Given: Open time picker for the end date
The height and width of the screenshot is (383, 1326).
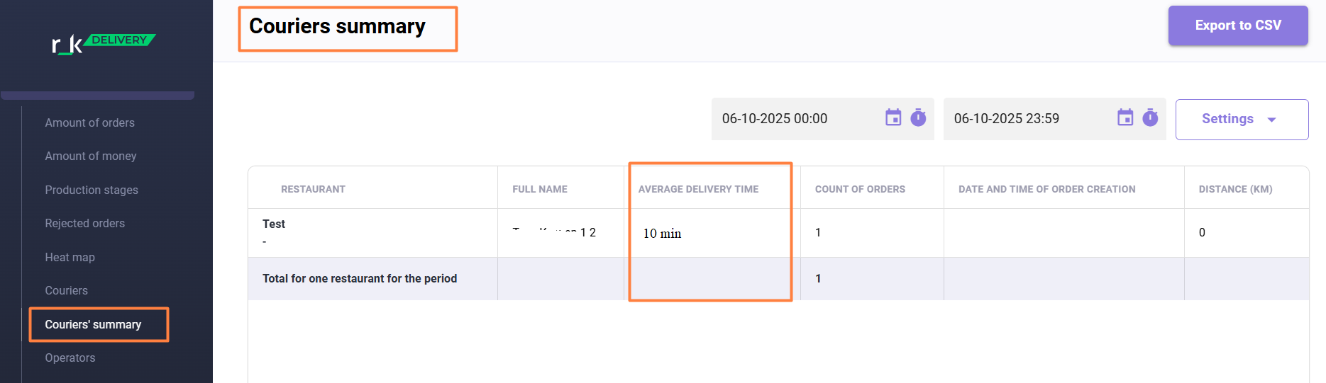Looking at the screenshot, I should pyautogui.click(x=1150, y=118).
